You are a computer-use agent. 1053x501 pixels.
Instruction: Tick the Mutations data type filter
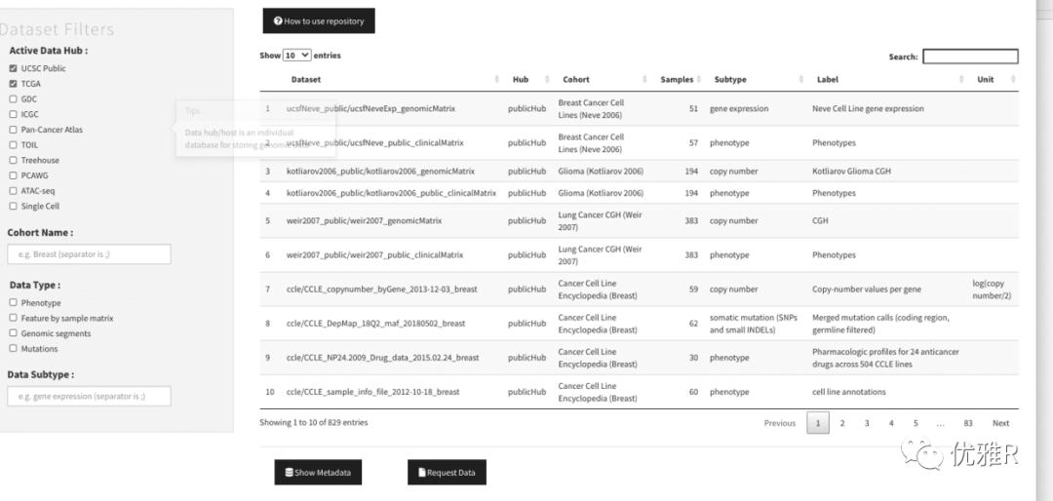click(x=13, y=349)
